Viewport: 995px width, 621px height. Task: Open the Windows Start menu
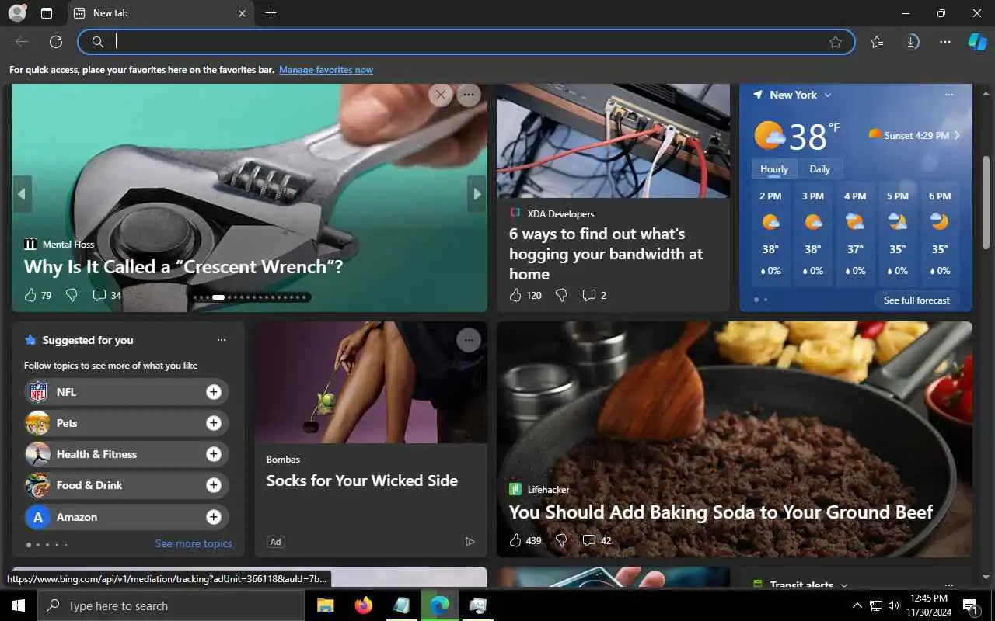click(19, 605)
